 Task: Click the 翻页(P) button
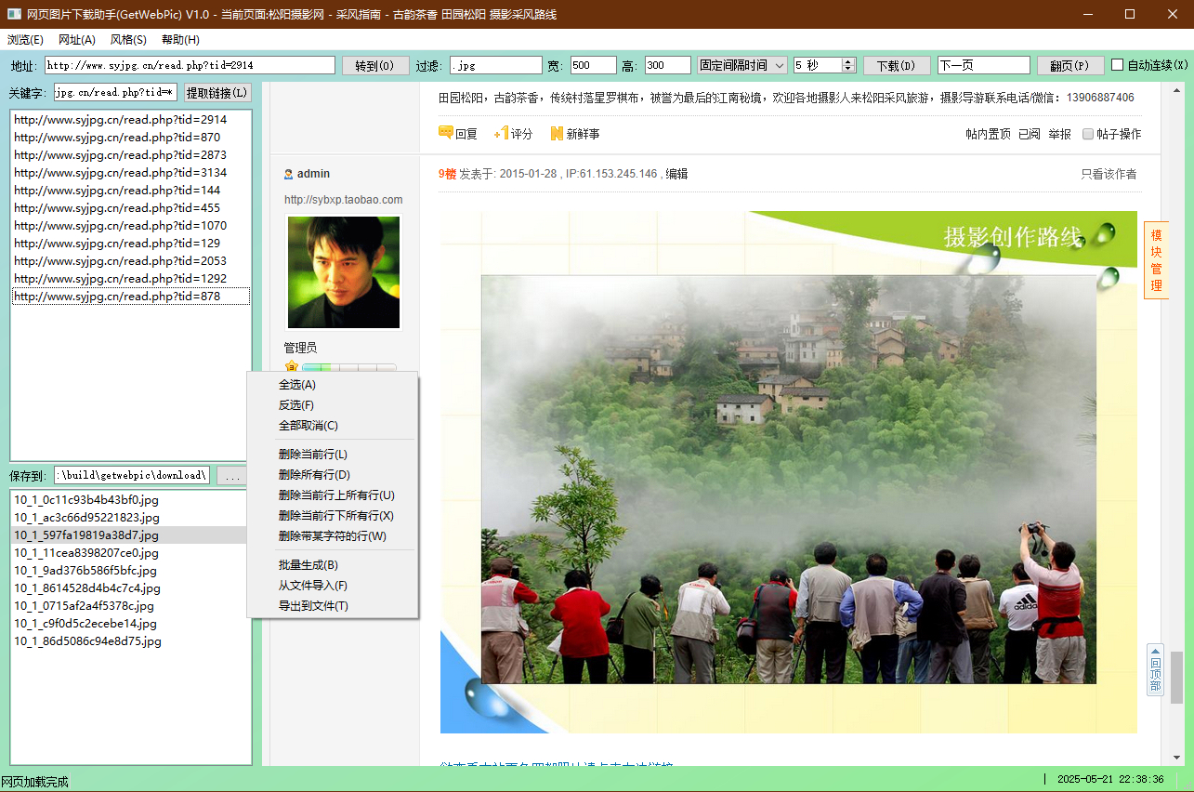tap(1070, 65)
